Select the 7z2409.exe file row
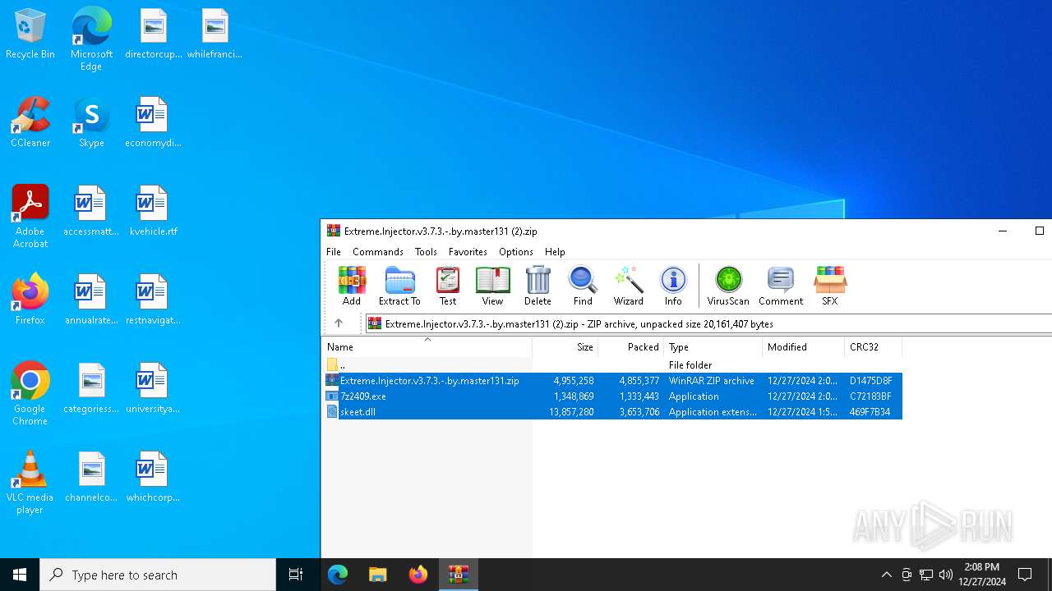 pyautogui.click(x=612, y=396)
